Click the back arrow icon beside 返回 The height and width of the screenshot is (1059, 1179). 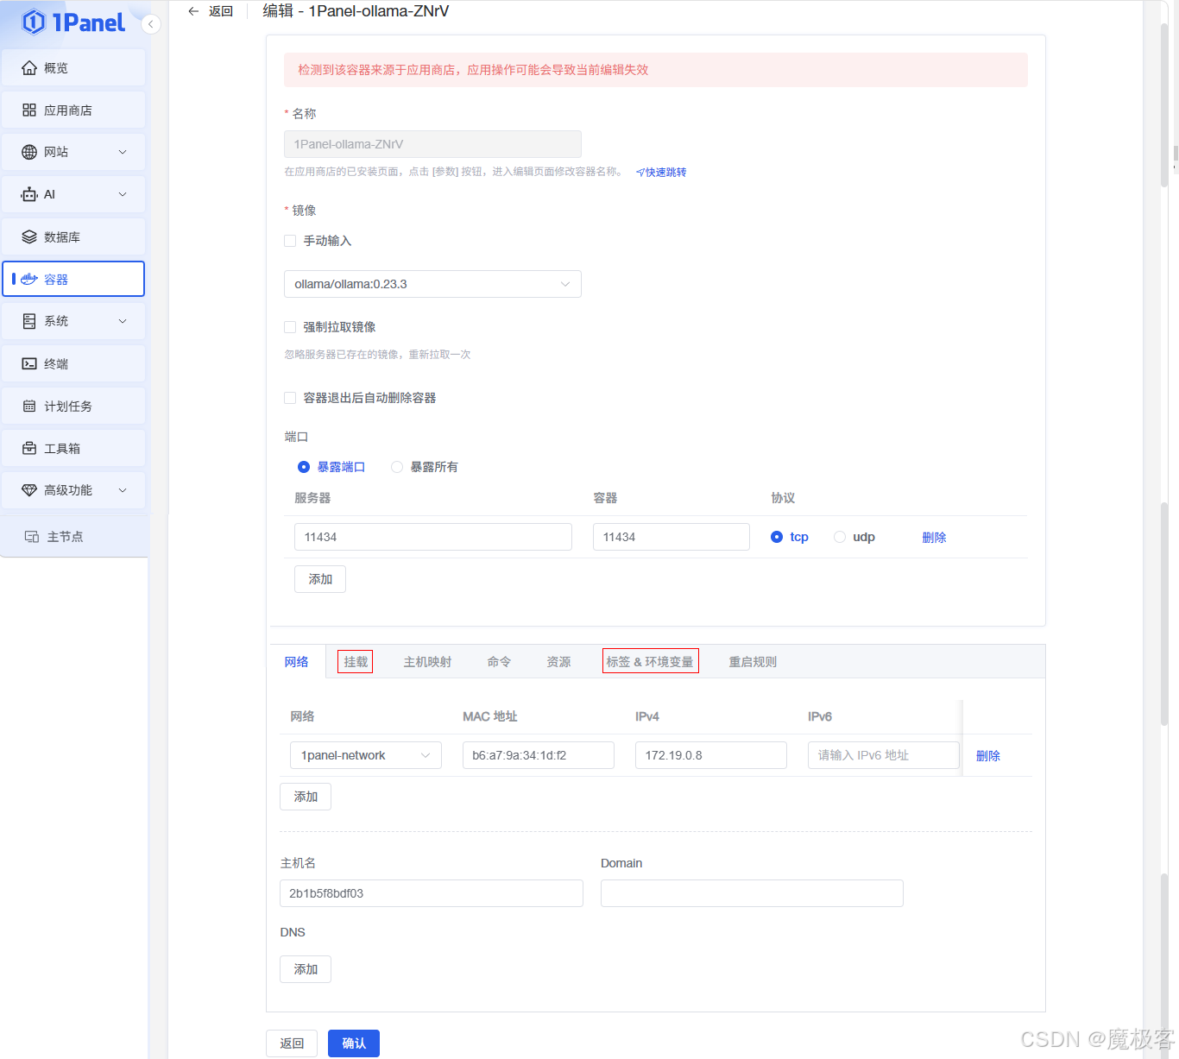[193, 11]
